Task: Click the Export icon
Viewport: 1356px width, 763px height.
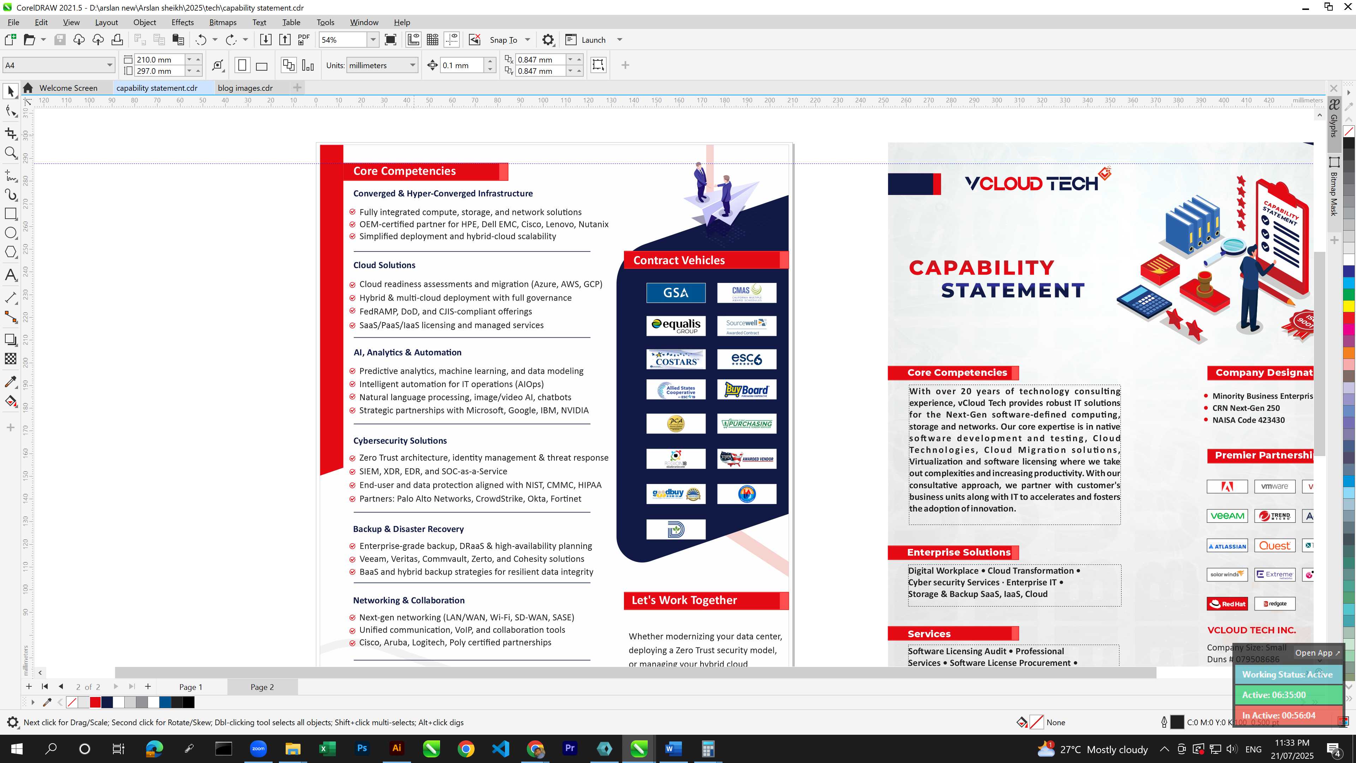Action: 285,40
